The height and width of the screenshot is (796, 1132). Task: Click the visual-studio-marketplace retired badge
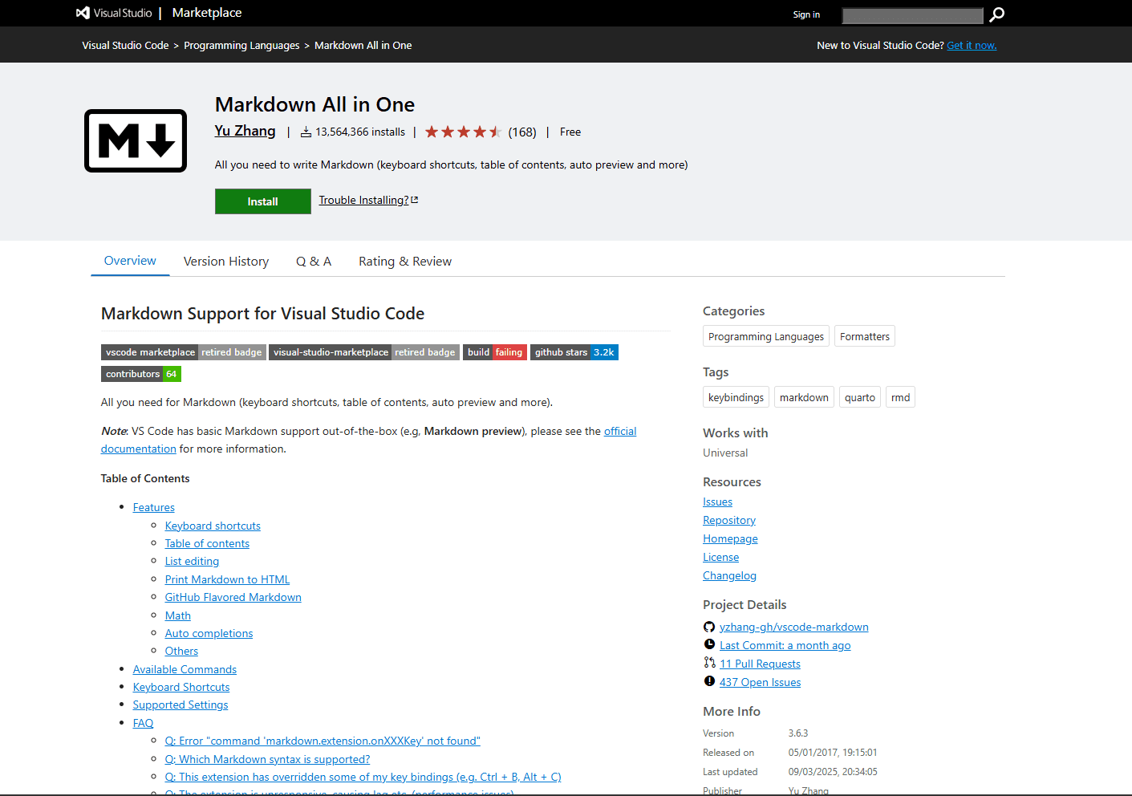coord(364,352)
